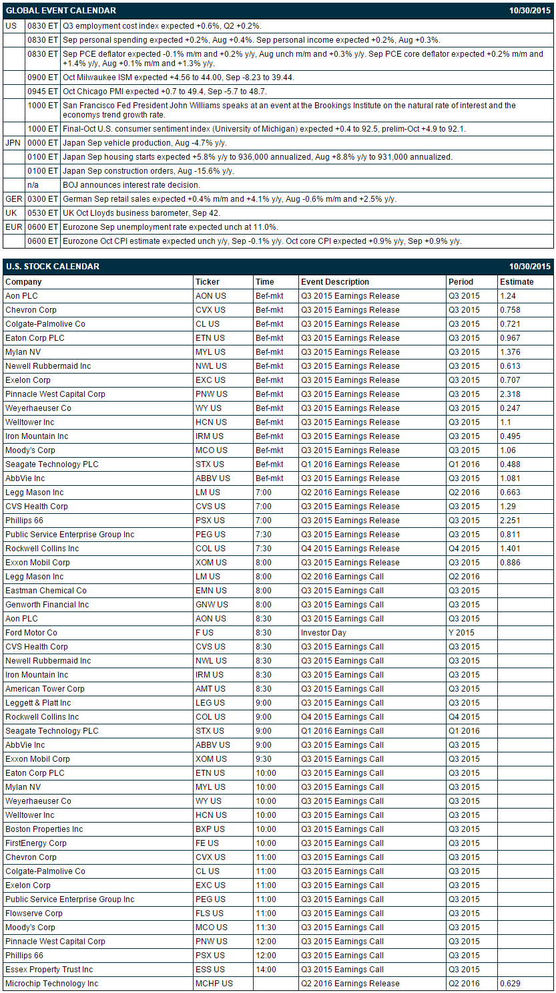The width and height of the screenshot is (556, 993).
Task: Click Moody's Corp estimate 1.06
Action: coord(508,450)
